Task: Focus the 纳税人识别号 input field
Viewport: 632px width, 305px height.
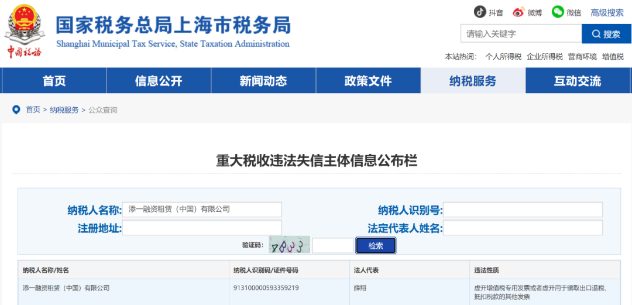Action: pos(523,210)
